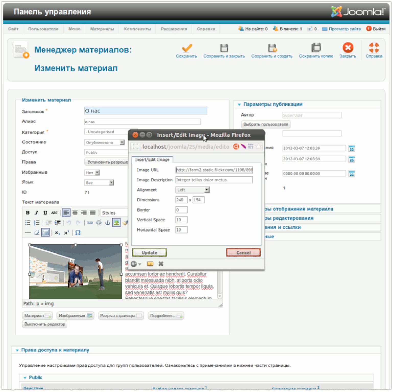Click the Update button in image dialog
This screenshot has height=392, width=393.
tap(149, 252)
